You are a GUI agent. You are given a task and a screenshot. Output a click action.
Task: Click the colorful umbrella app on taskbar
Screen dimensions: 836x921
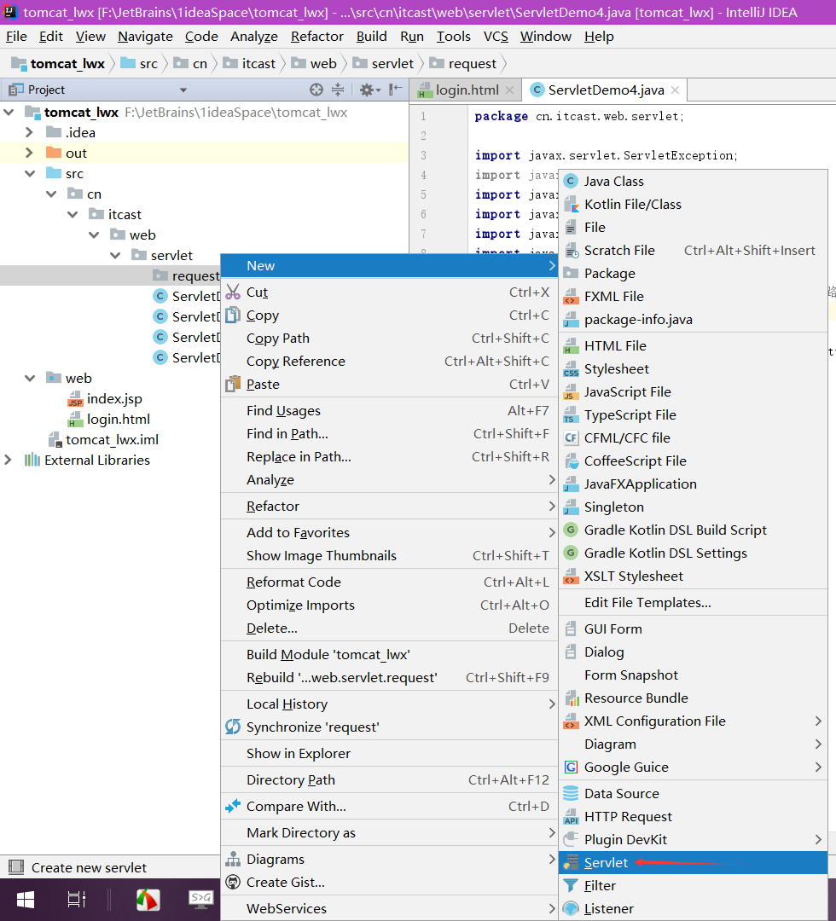point(148,900)
